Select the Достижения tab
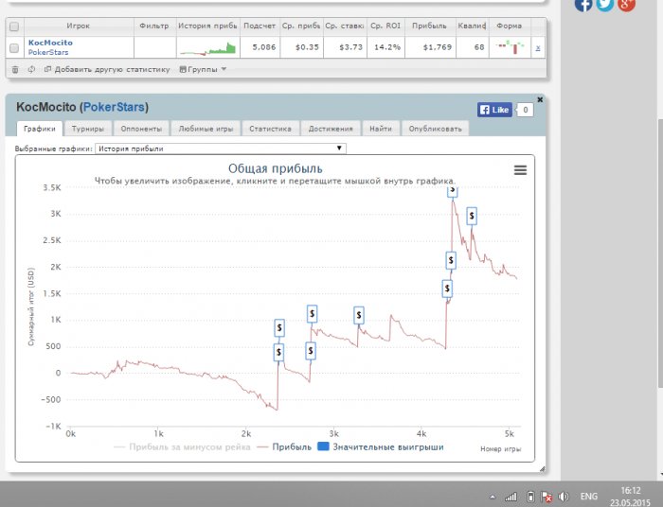Image resolution: width=663 pixels, height=507 pixels. [331, 129]
